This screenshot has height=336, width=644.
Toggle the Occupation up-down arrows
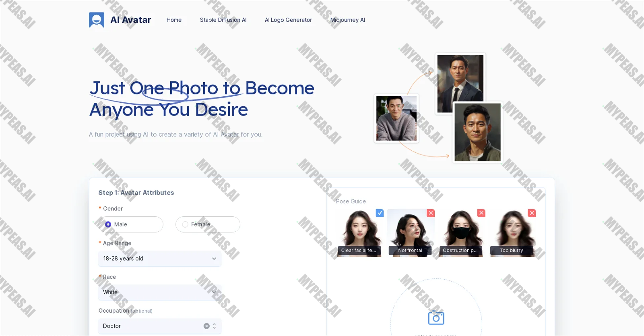(x=214, y=326)
